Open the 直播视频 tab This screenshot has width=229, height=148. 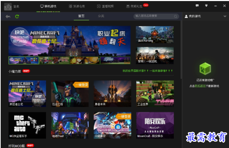coord(106,6)
